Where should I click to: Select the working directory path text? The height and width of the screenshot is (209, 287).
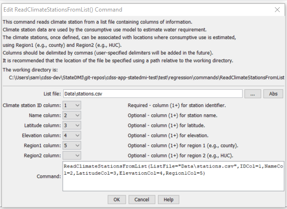pyautogui.click(x=146, y=78)
